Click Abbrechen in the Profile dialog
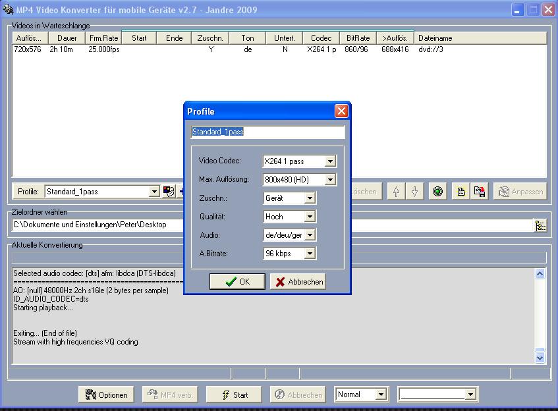 click(298, 281)
